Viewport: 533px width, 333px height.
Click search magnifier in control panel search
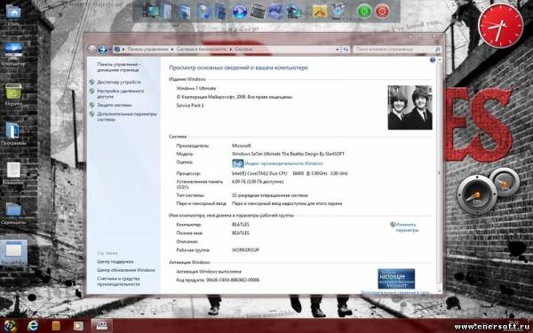point(437,50)
